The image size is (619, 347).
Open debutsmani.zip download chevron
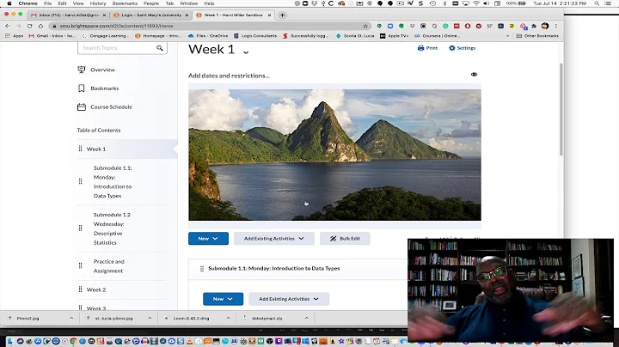306,318
